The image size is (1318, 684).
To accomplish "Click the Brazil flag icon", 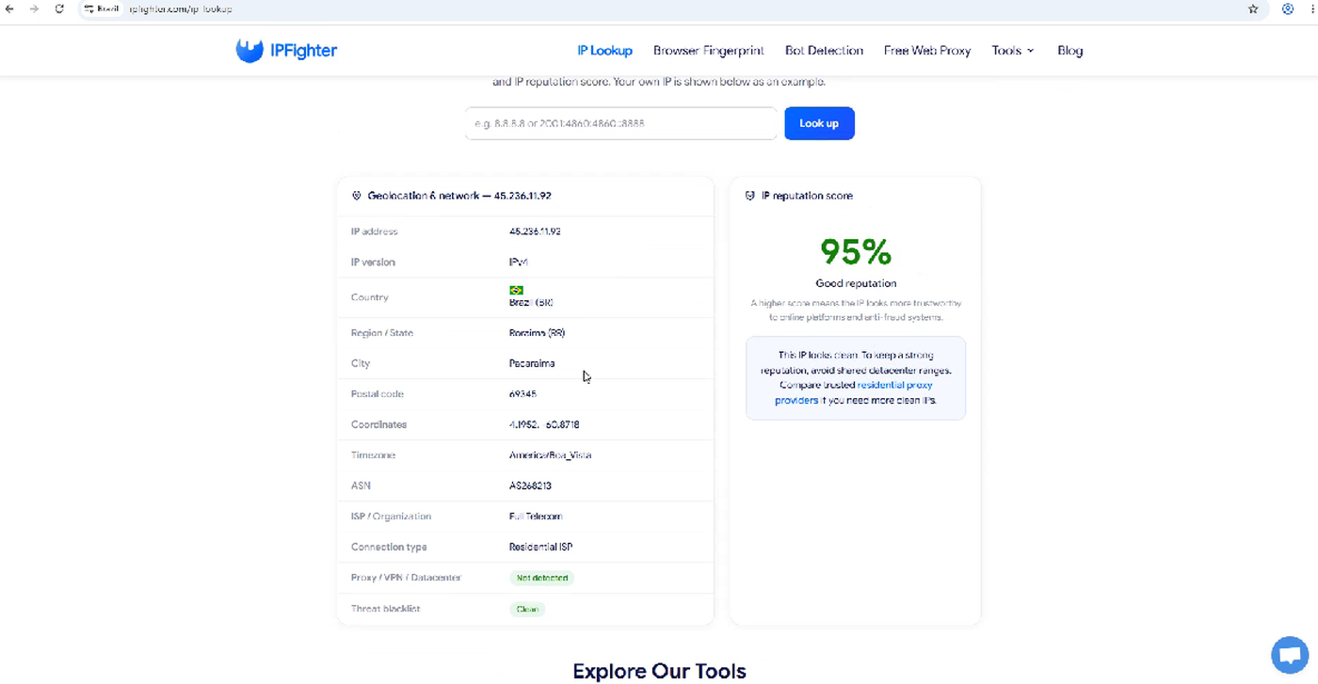I will pyautogui.click(x=516, y=290).
